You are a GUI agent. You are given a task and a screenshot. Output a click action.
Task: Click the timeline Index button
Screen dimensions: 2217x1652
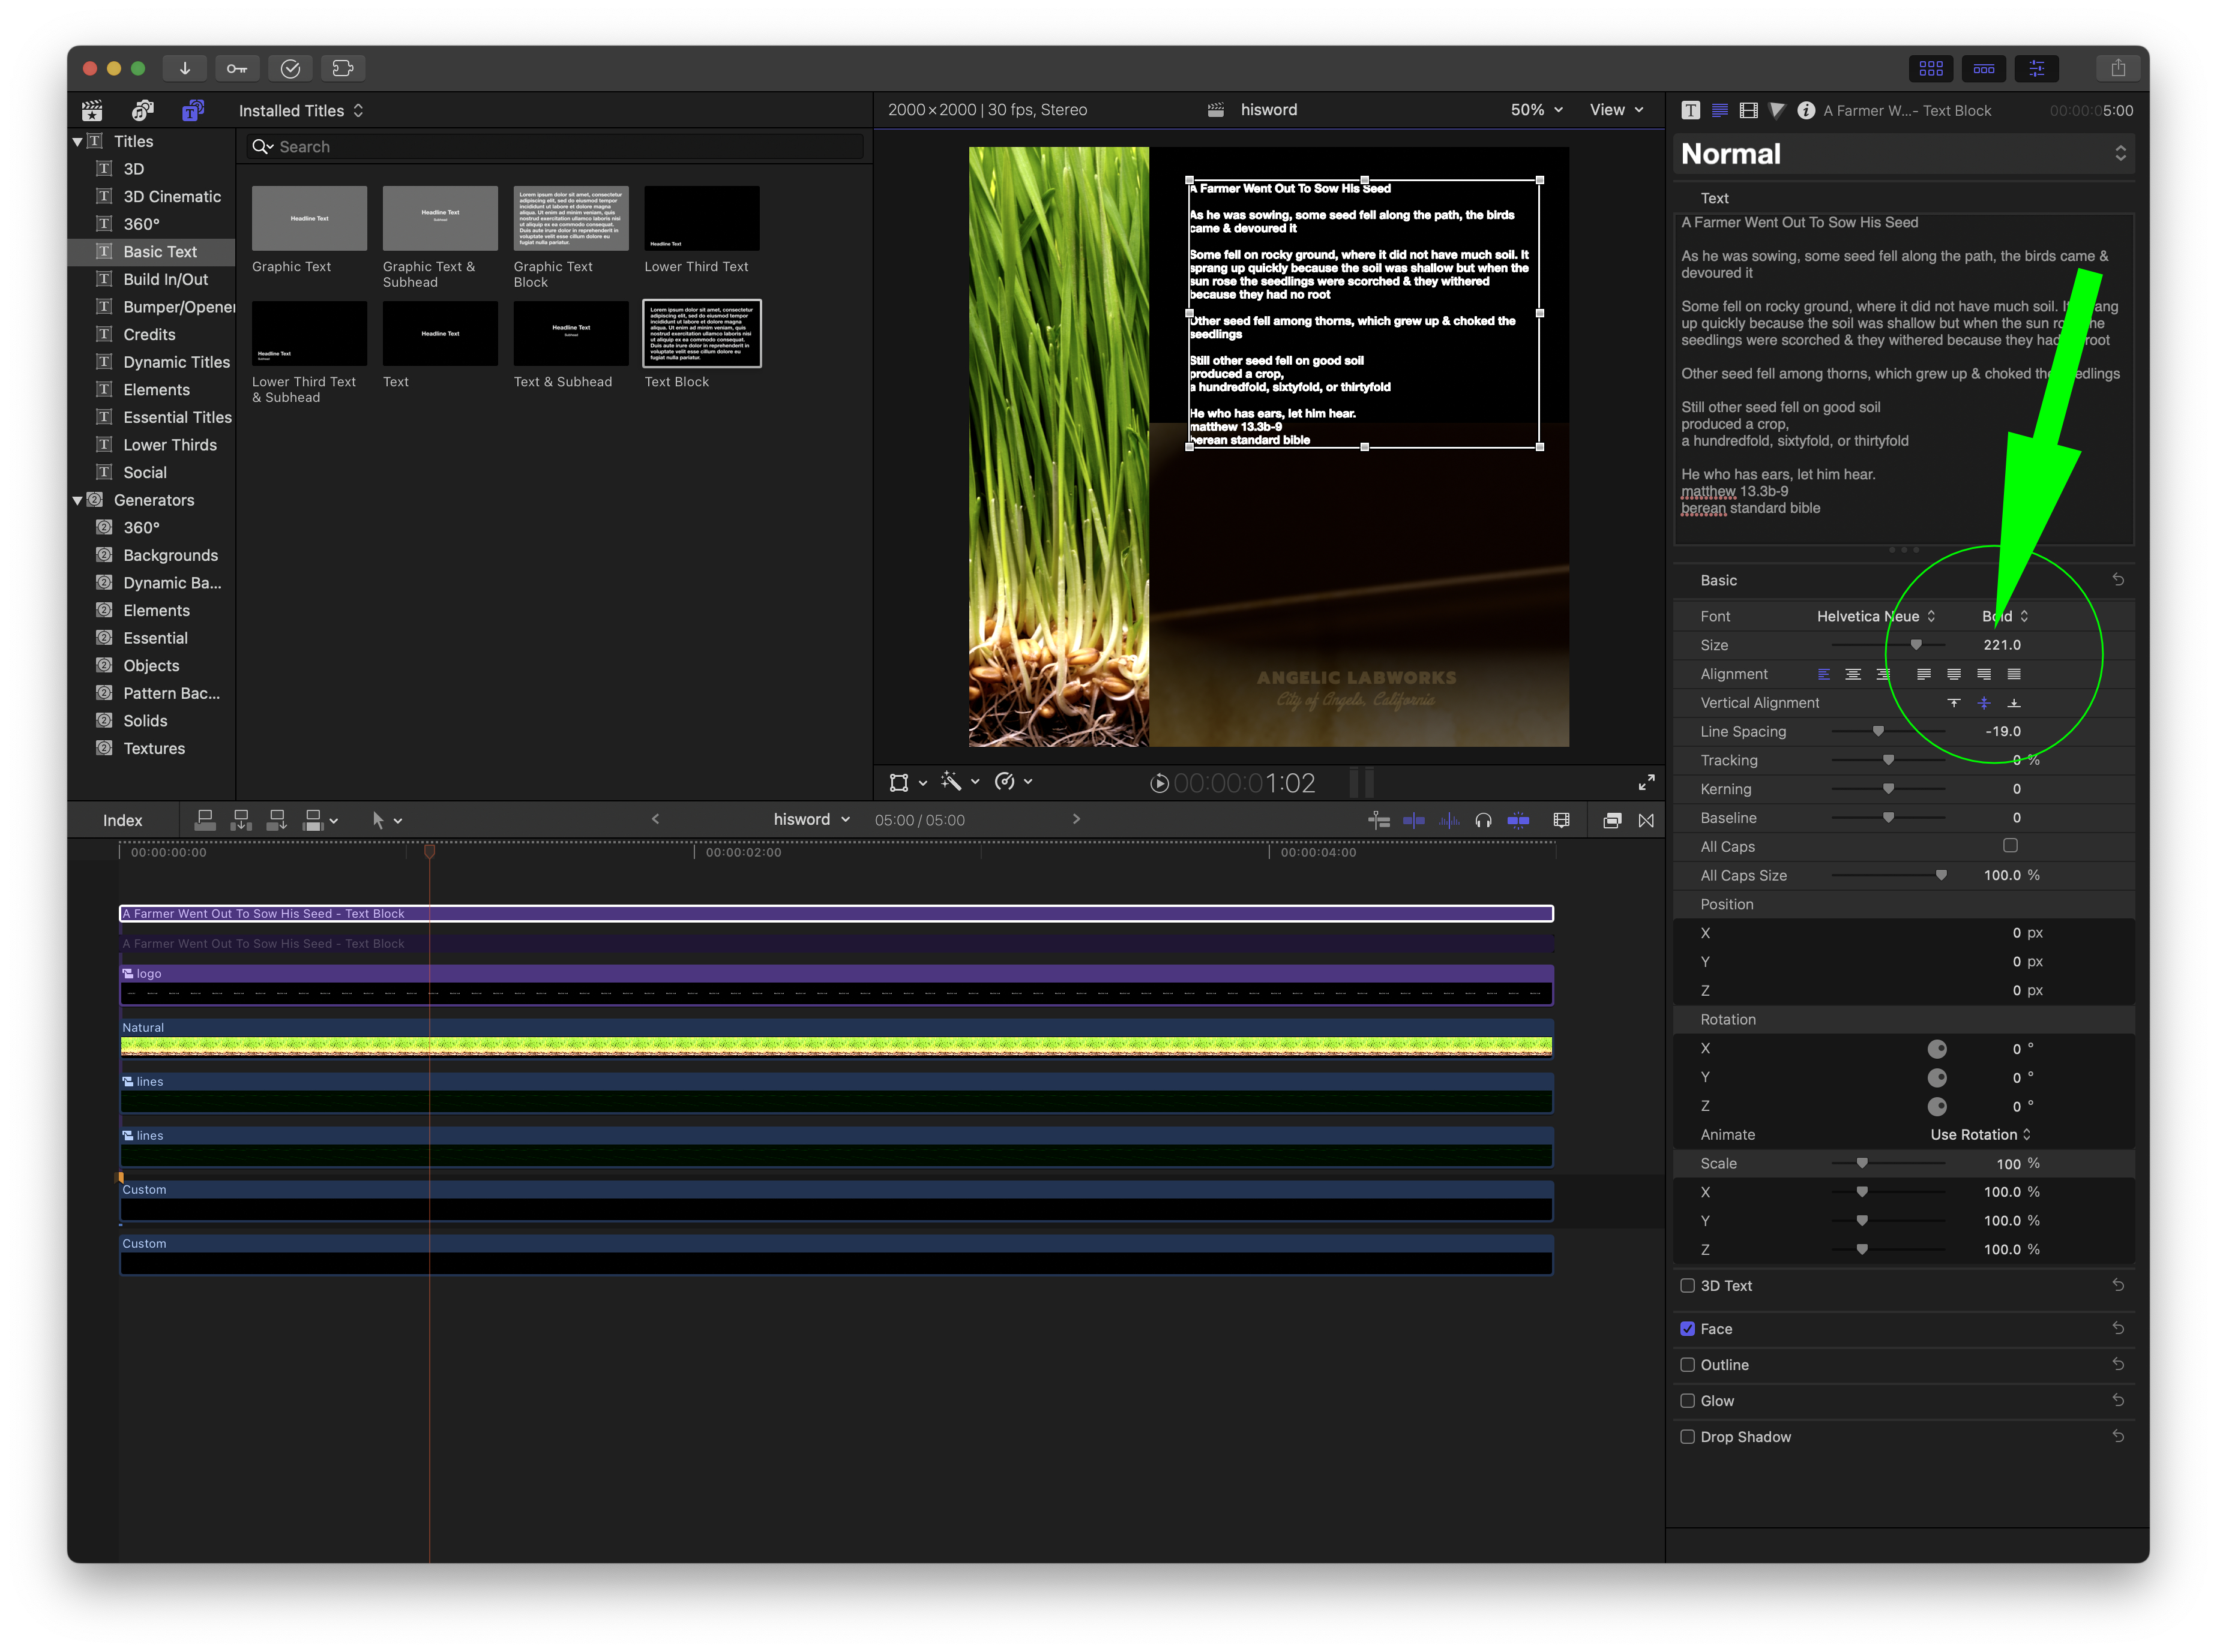pos(122,820)
